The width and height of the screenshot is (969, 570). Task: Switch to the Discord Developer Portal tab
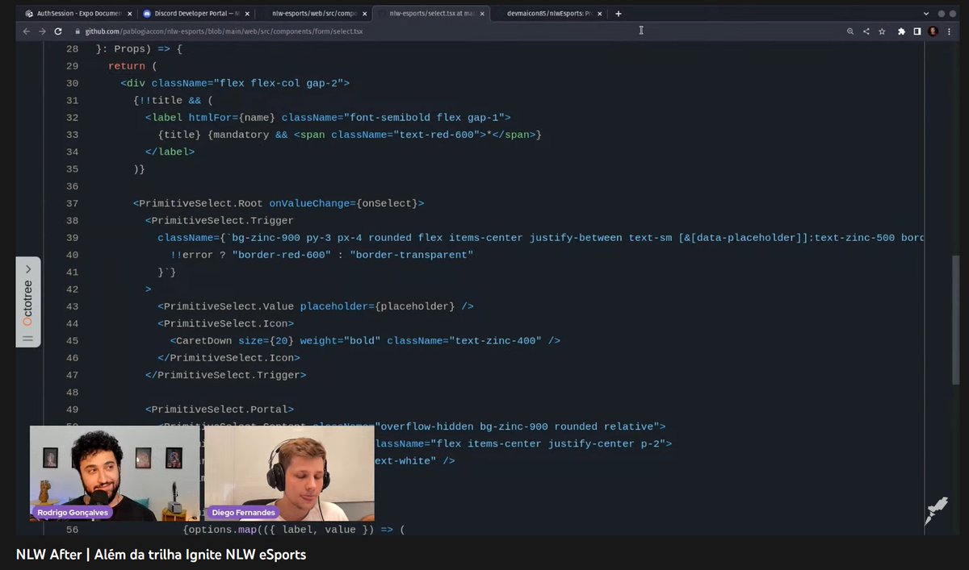(x=196, y=14)
